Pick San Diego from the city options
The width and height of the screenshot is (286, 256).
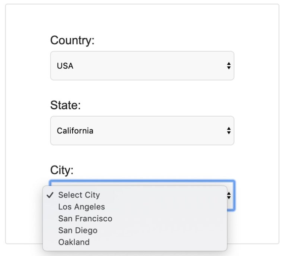point(78,230)
